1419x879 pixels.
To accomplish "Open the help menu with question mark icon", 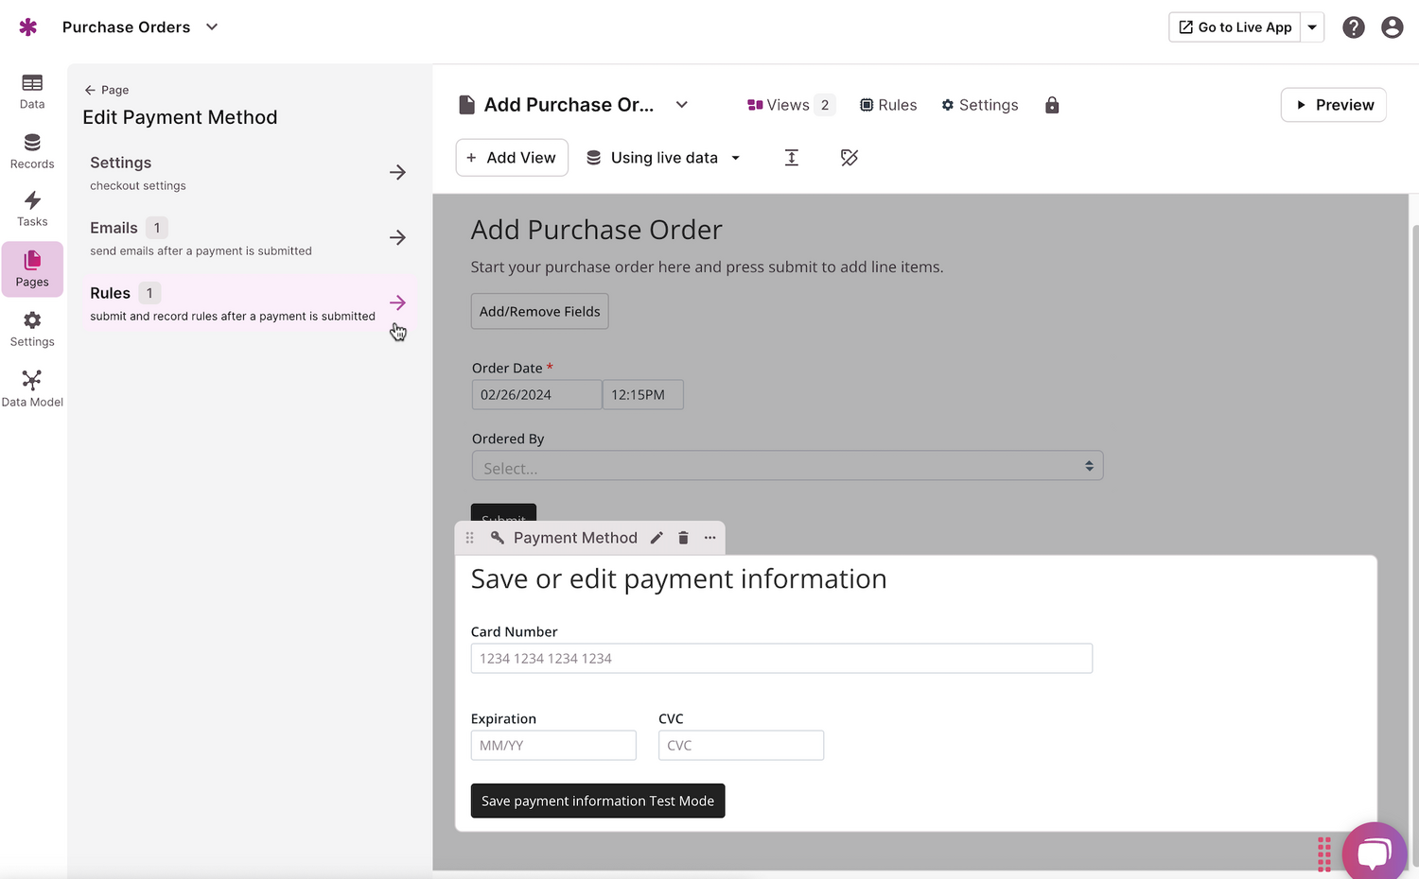I will [1354, 27].
